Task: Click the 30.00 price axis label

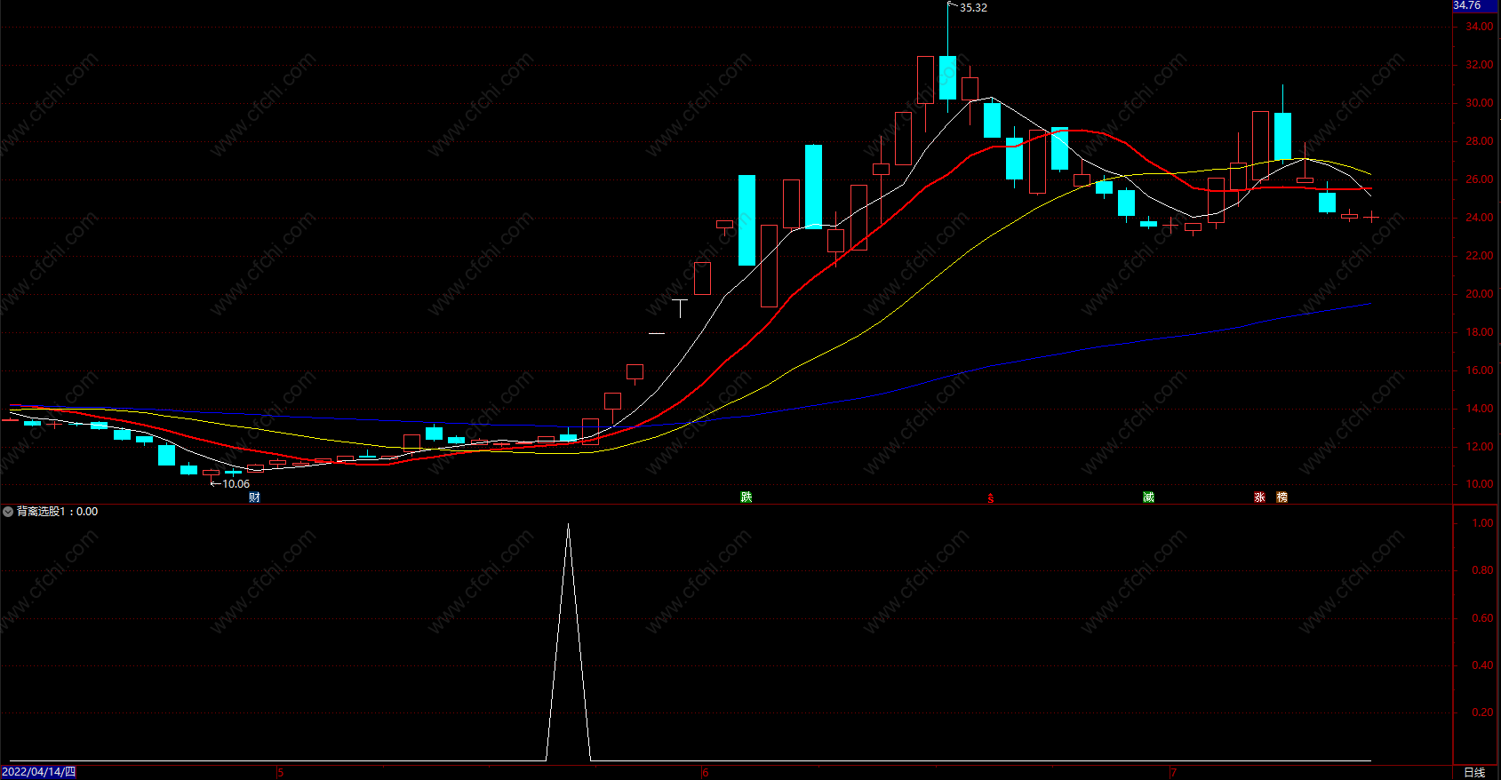Action: coord(1480,103)
